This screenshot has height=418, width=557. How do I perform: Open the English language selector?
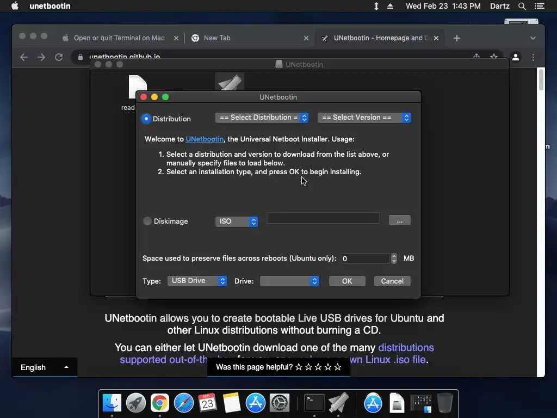pyautogui.click(x=45, y=367)
